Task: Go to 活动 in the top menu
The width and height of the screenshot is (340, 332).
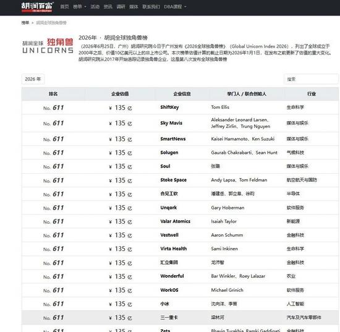Action: (95, 7)
